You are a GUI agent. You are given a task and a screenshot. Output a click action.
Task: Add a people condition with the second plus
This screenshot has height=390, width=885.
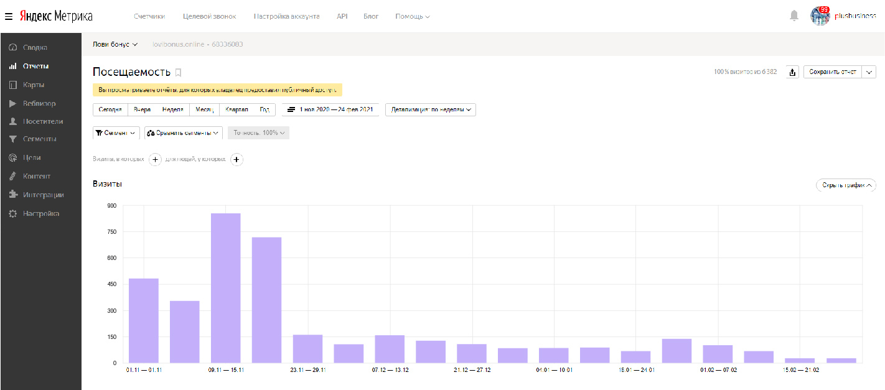tap(236, 160)
